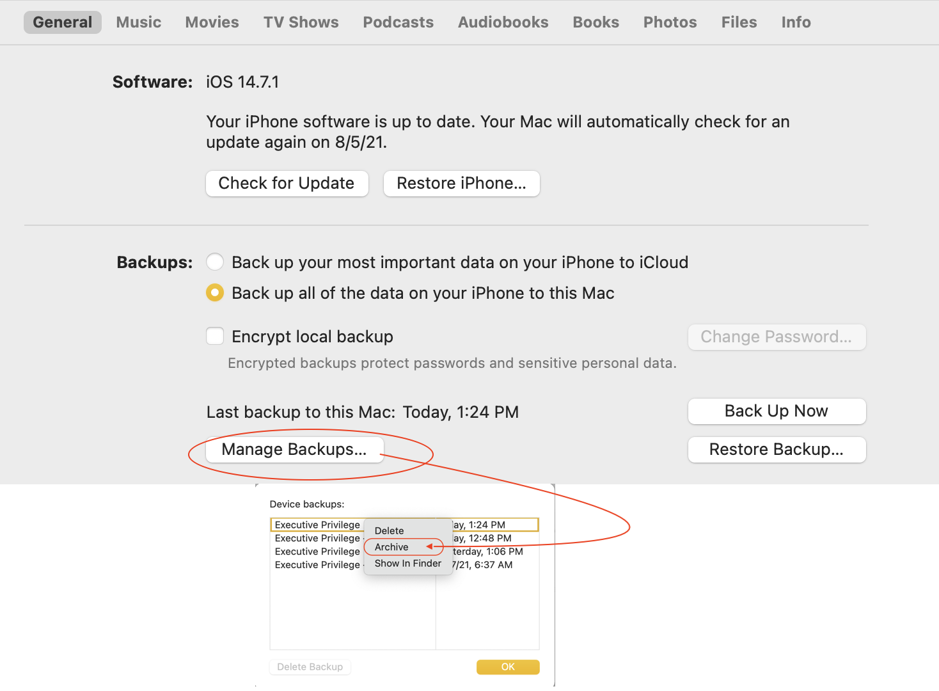This screenshot has height=691, width=939.
Task: Start backup with Back Up Now
Action: 777,411
